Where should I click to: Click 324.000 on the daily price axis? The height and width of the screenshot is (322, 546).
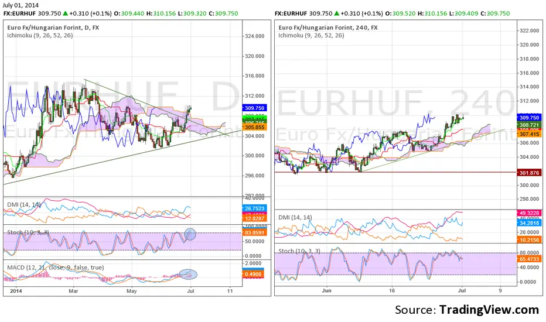(255, 36)
